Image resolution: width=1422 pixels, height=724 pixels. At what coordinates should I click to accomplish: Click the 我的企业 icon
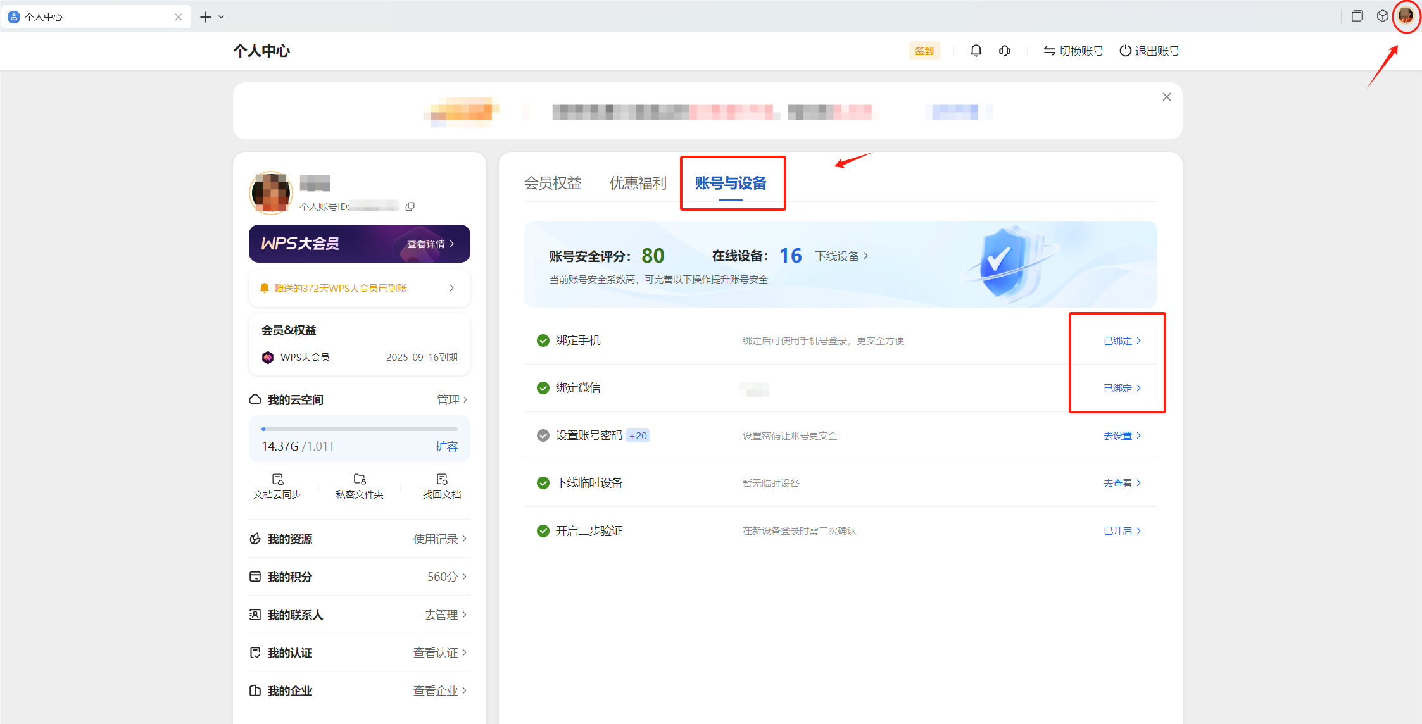point(255,690)
